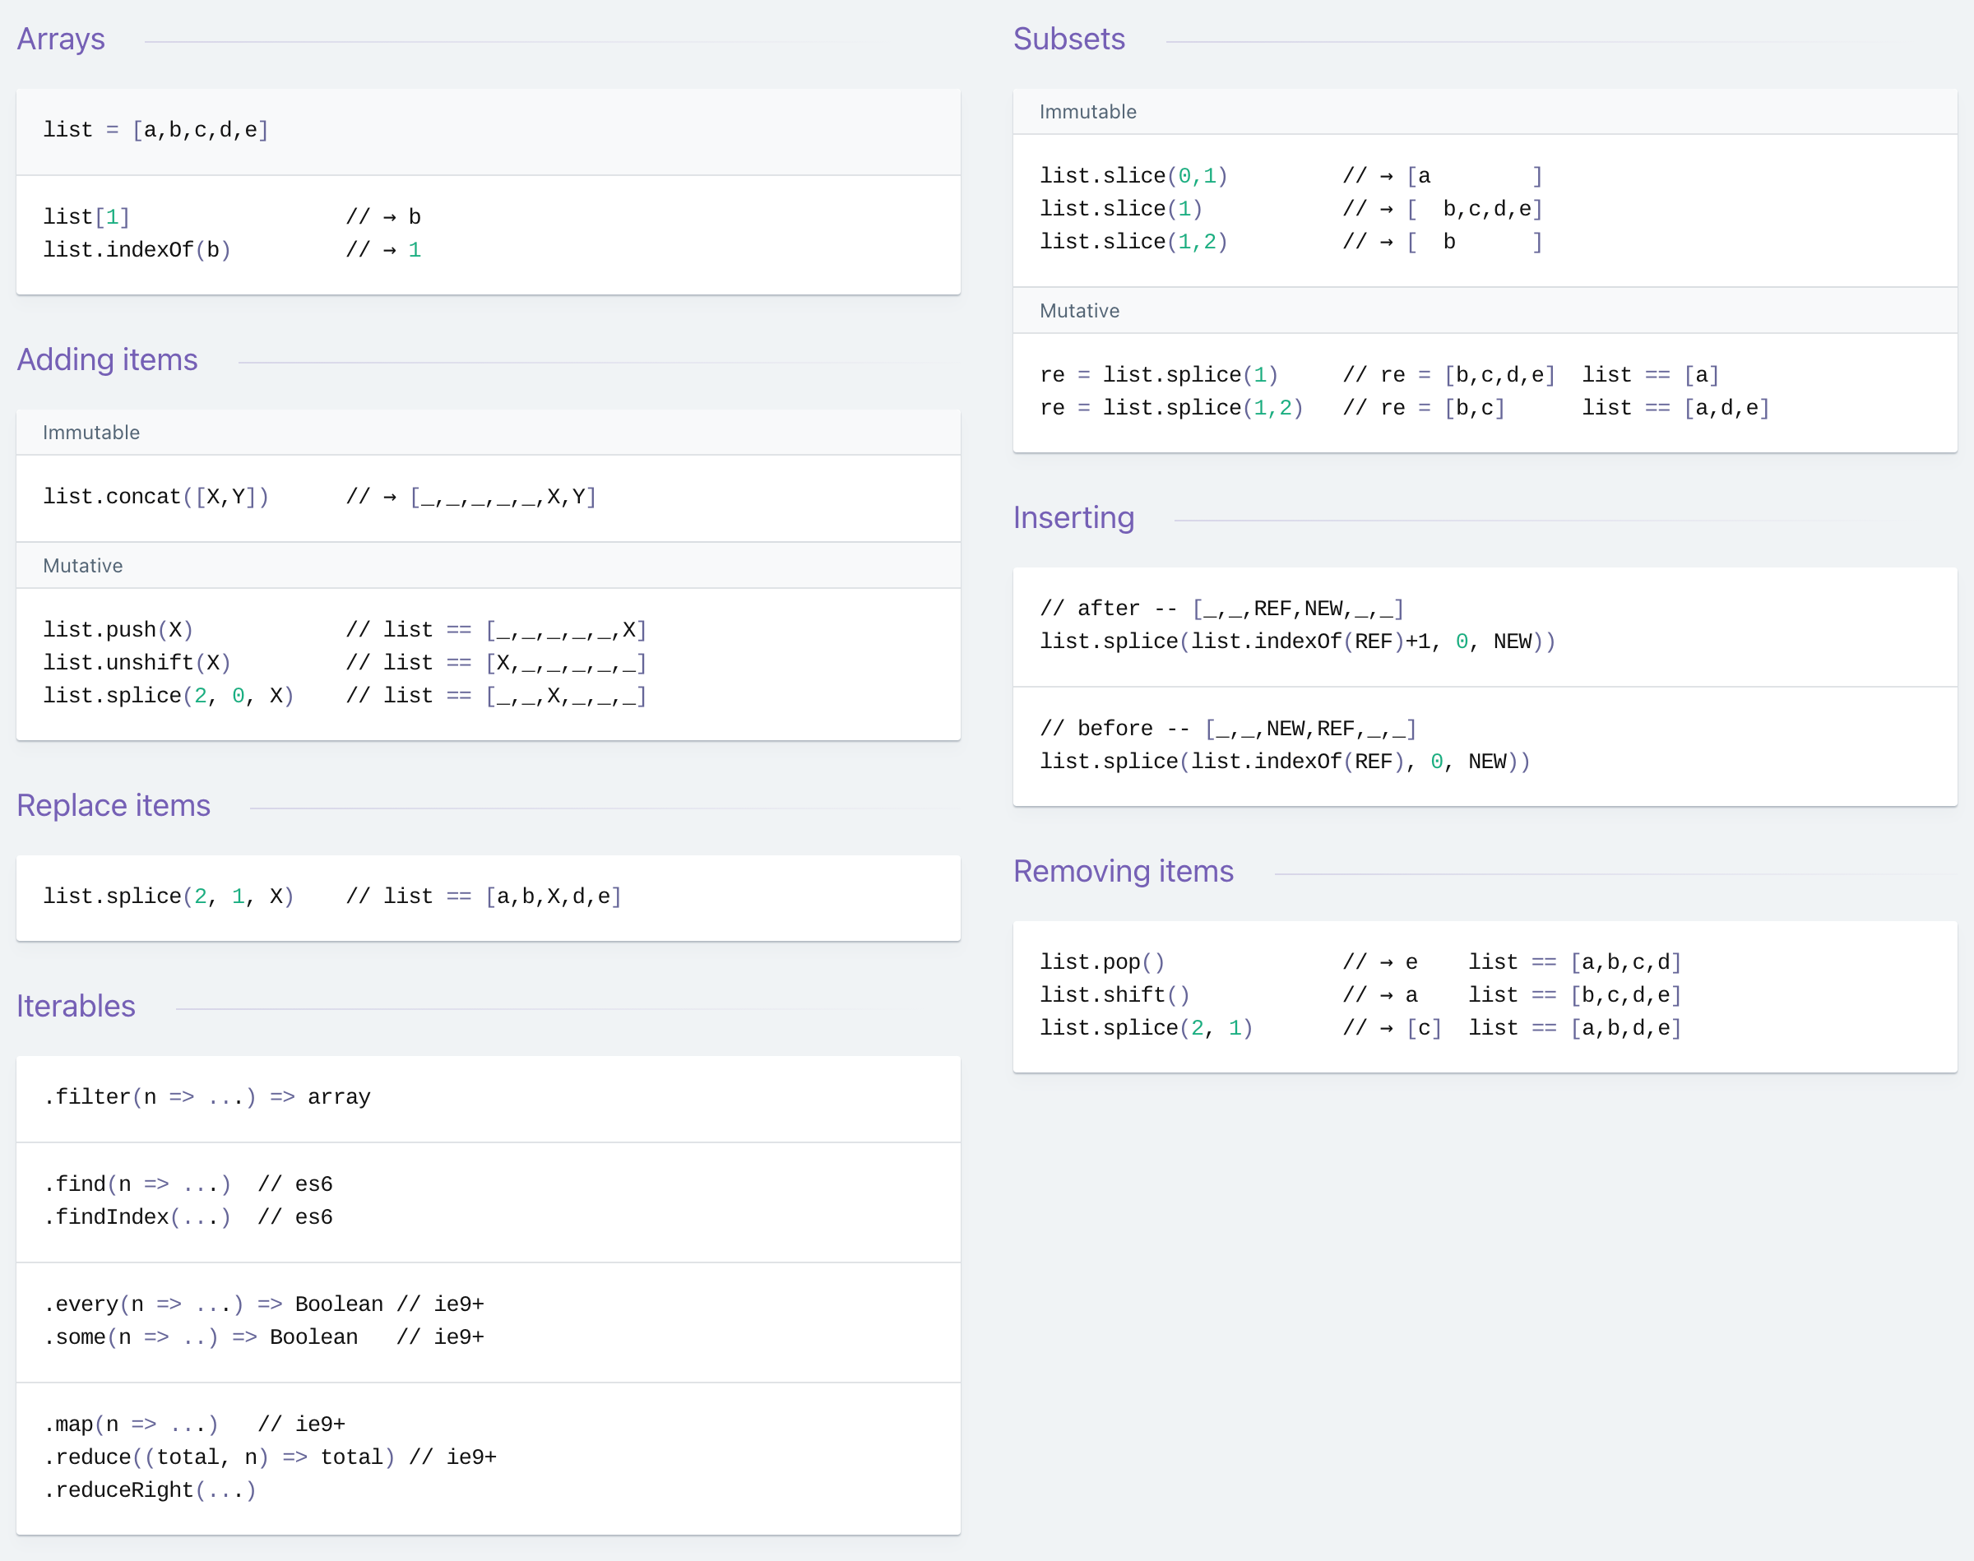Click the Immutable label under Adding items
The width and height of the screenshot is (1974, 1561).
tap(91, 433)
